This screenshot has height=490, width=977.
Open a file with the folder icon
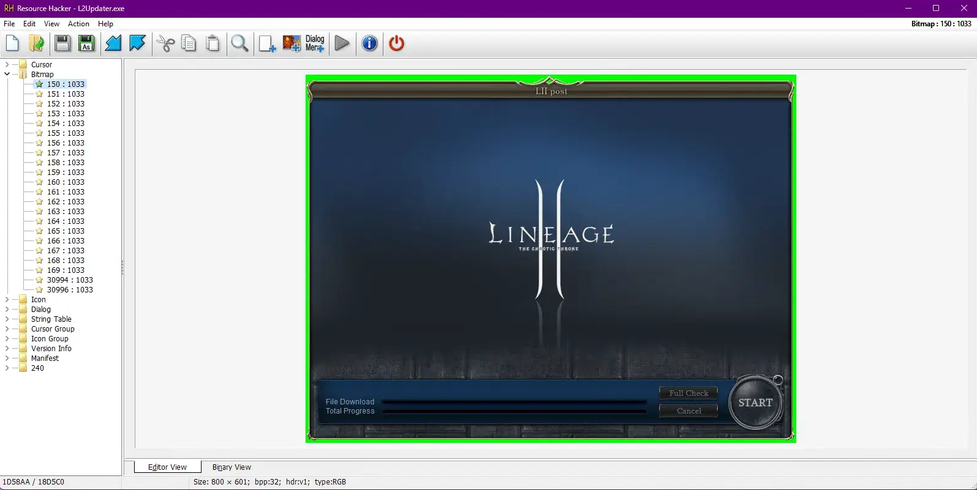click(37, 43)
